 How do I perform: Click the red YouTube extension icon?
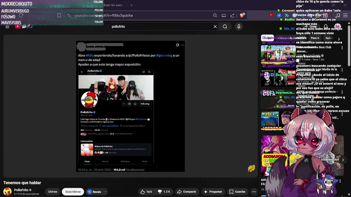pyautogui.click(x=271, y=15)
